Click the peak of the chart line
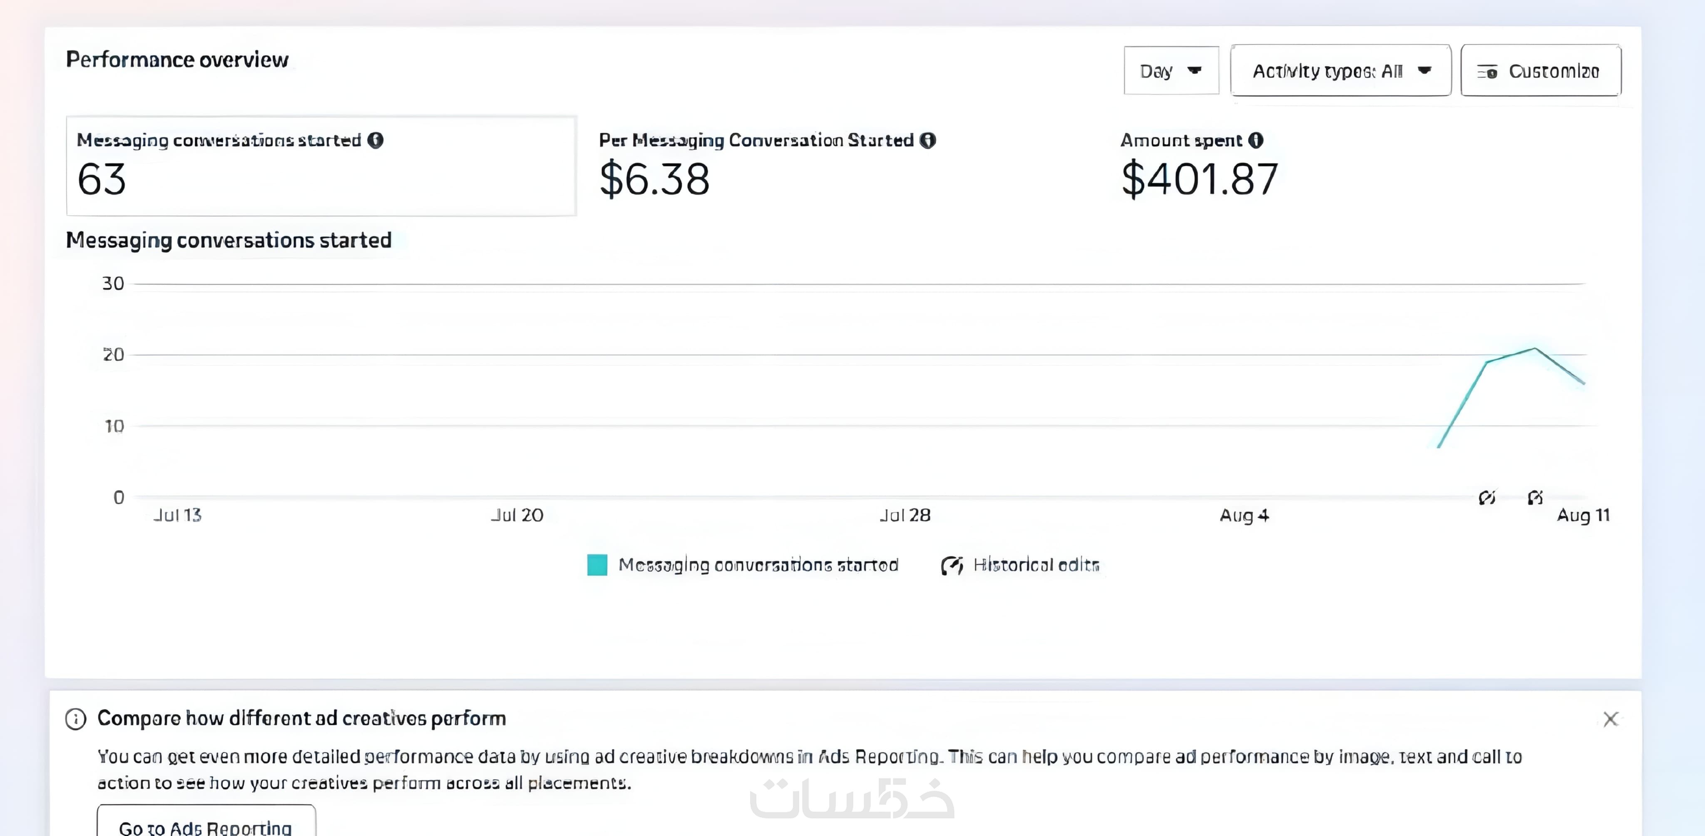This screenshot has width=1705, height=836. click(x=1534, y=349)
